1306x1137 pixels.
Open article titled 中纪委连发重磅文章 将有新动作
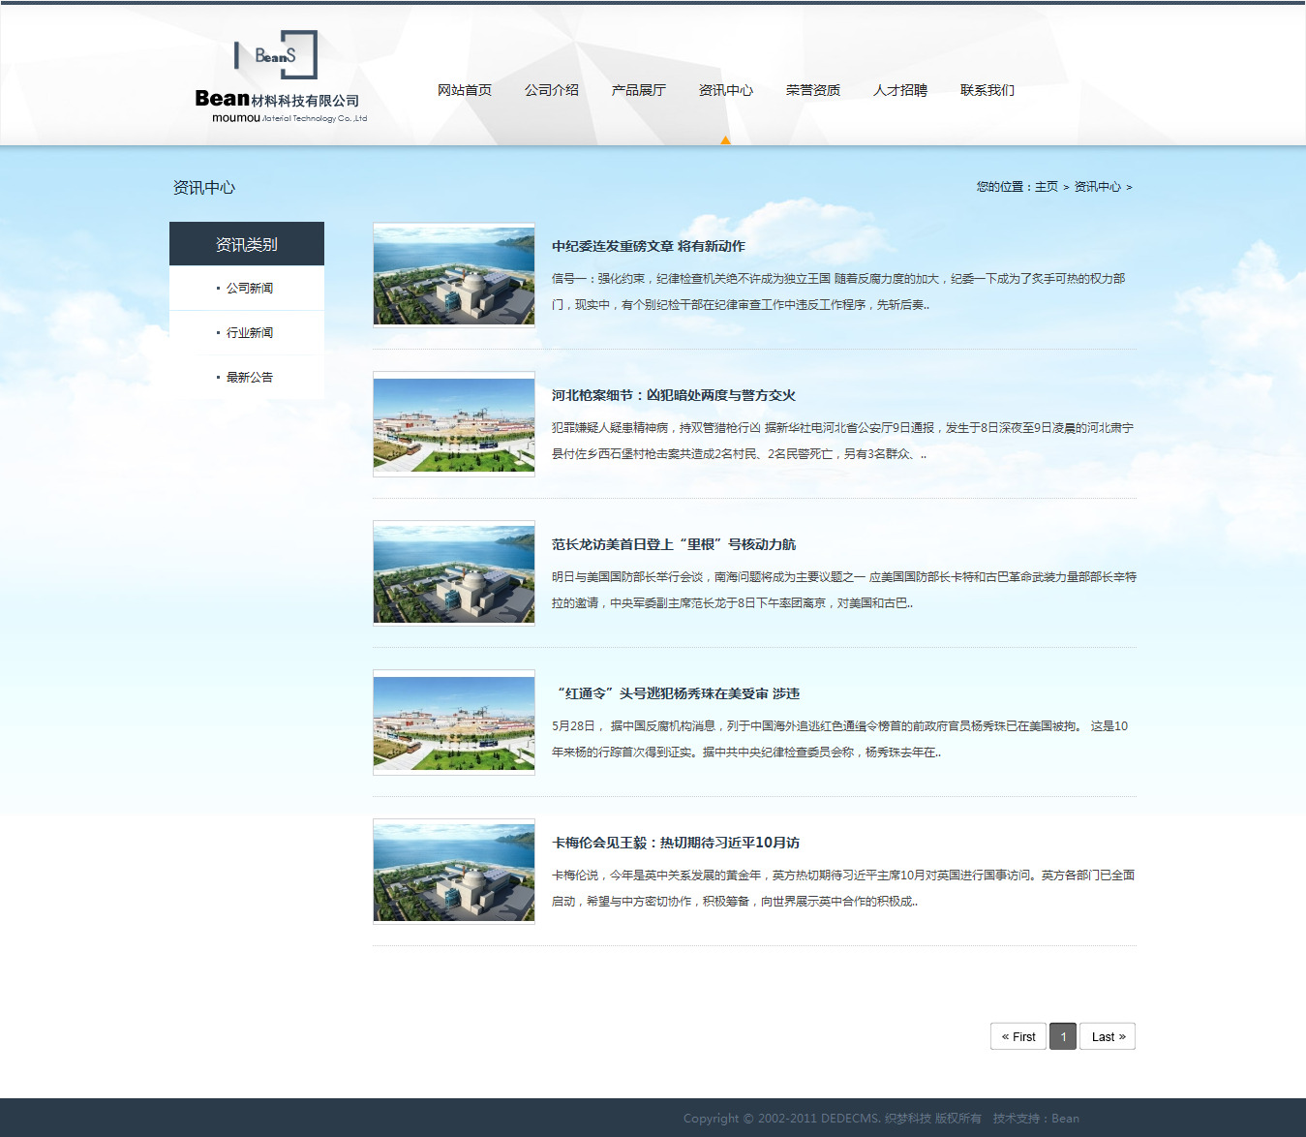point(649,246)
